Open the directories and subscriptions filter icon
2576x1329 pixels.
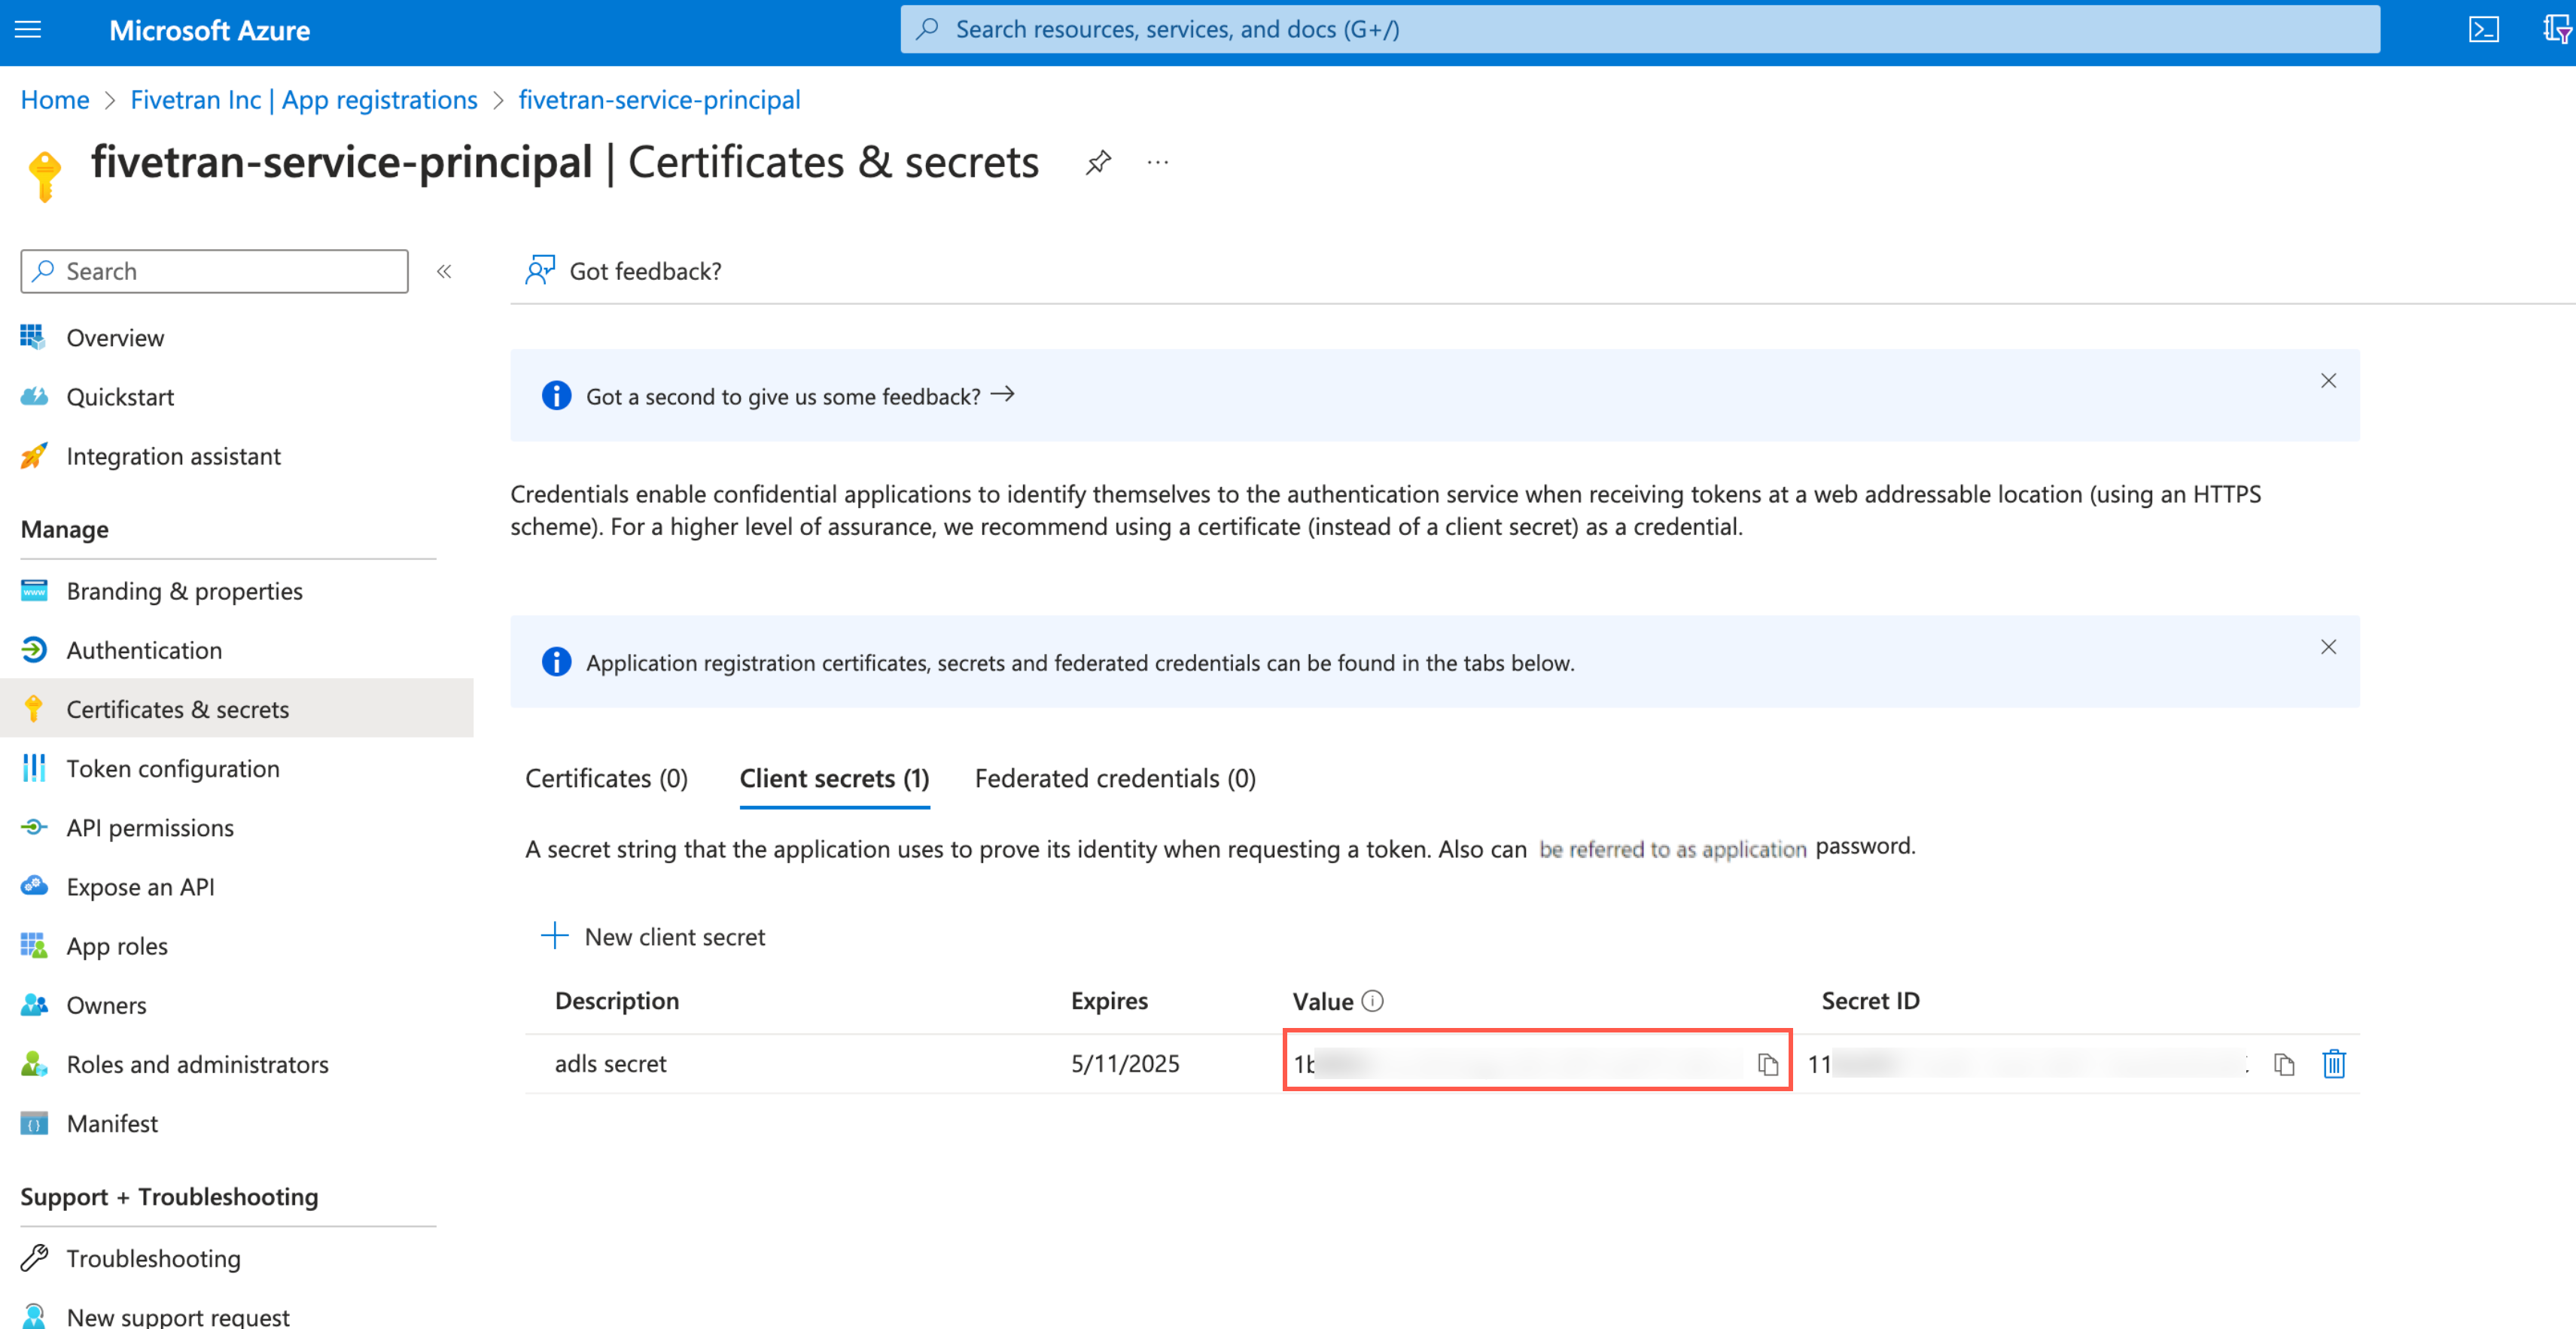pos(2556,29)
